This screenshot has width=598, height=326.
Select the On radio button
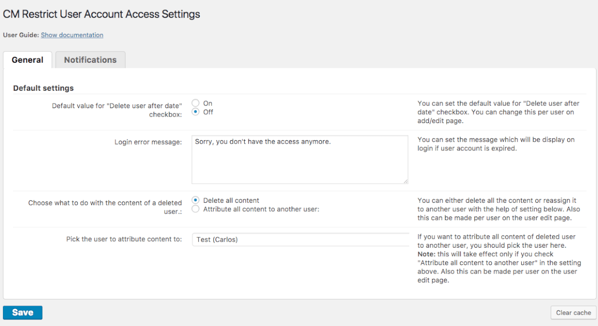click(x=196, y=103)
